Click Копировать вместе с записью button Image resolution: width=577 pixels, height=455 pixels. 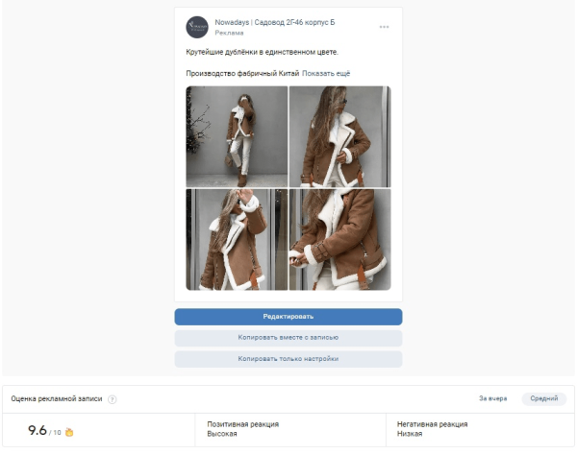[288, 338]
